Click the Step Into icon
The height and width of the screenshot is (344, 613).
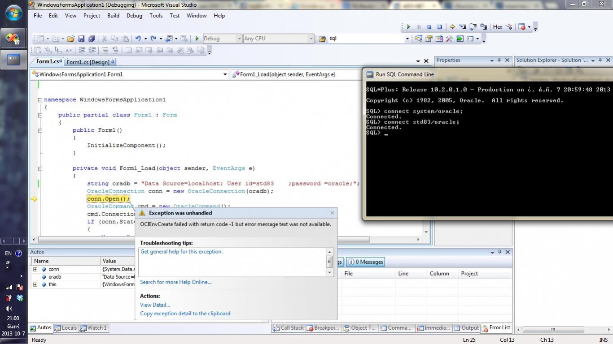(x=463, y=27)
